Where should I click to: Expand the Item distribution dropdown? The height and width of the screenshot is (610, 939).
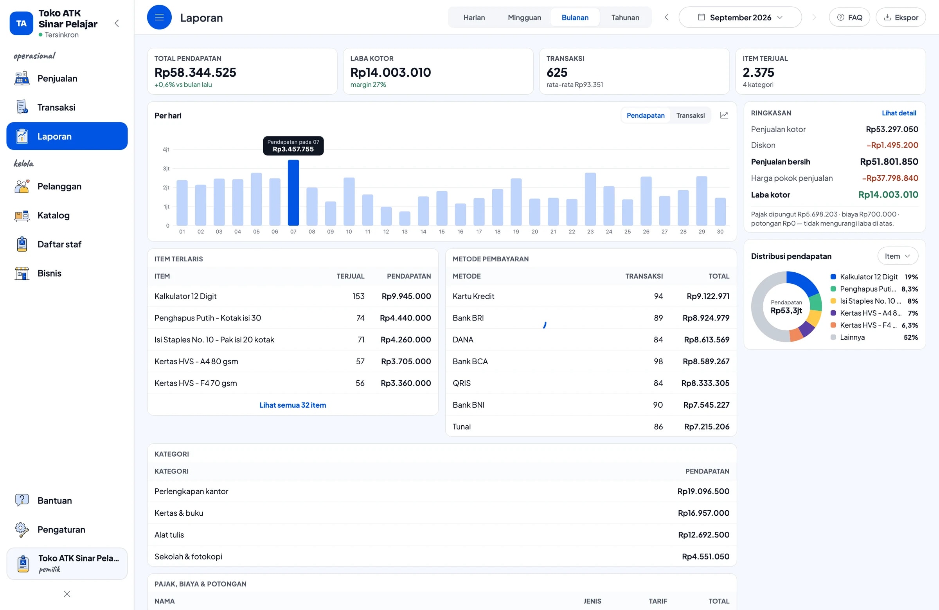897,256
